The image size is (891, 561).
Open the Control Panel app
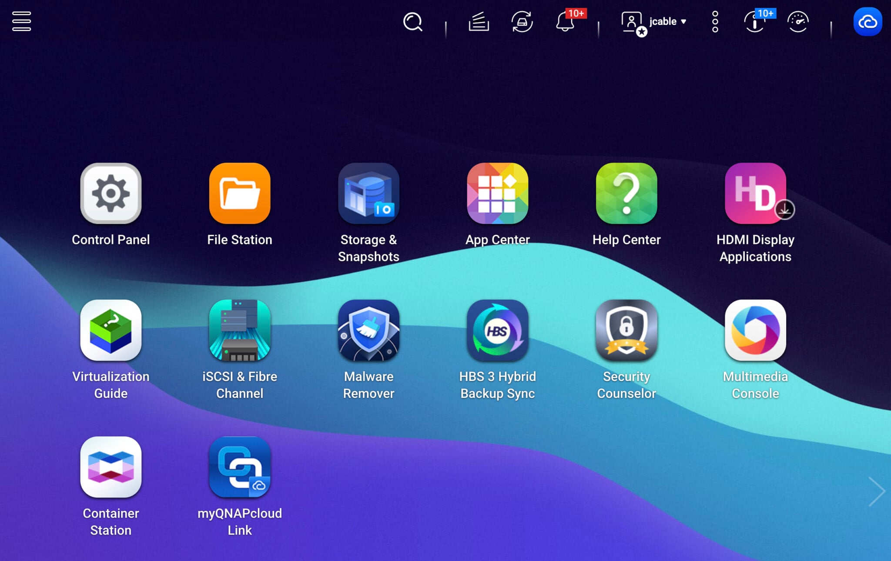(x=111, y=194)
